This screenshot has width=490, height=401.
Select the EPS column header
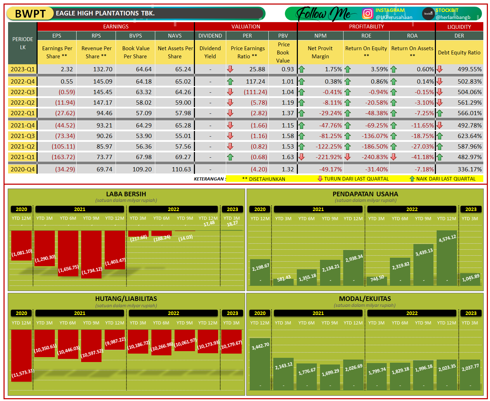[57, 36]
